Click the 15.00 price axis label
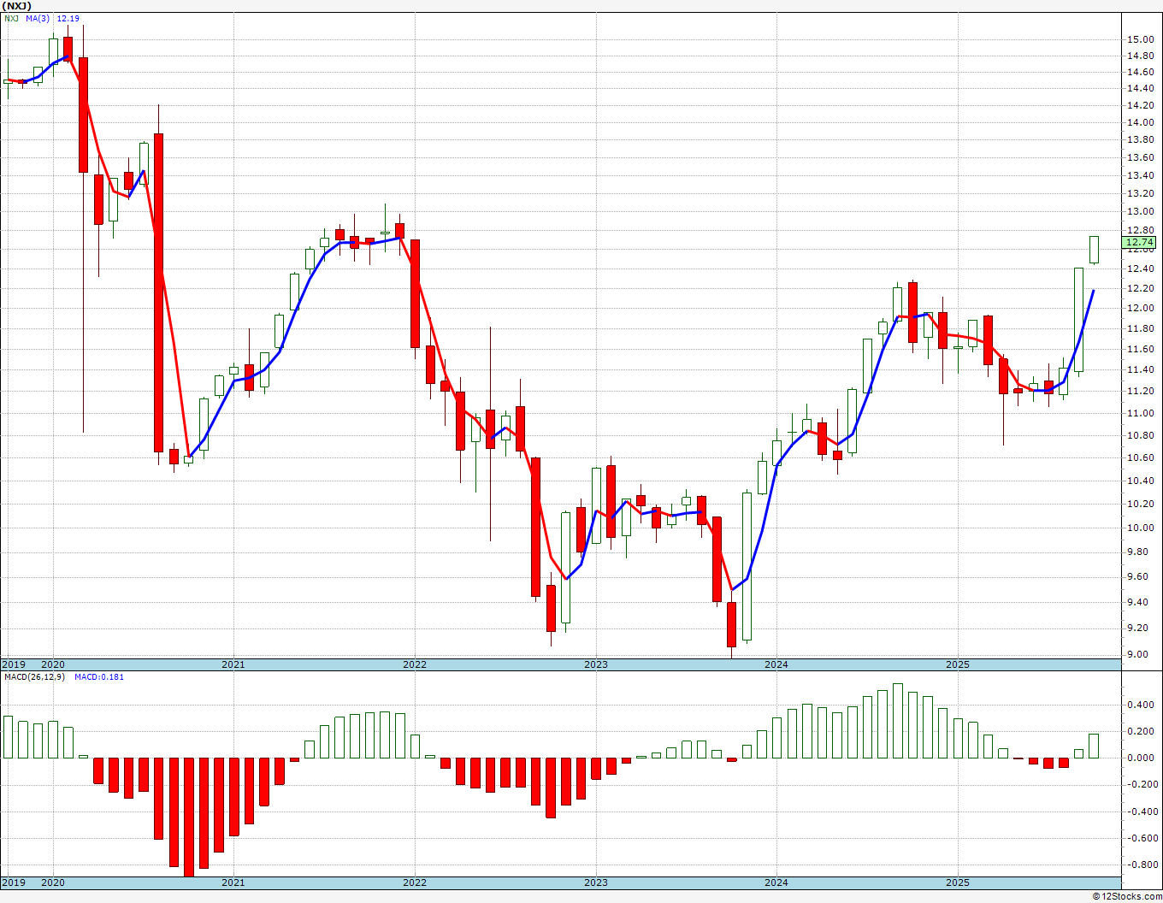 point(1140,39)
